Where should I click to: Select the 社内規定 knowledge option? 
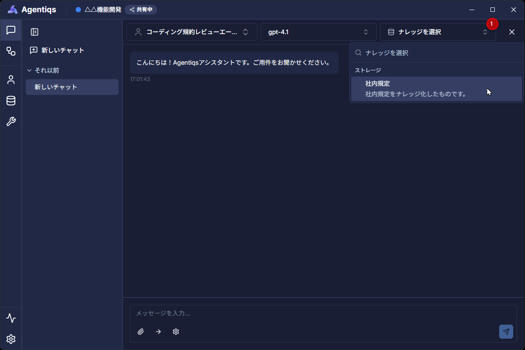436,89
